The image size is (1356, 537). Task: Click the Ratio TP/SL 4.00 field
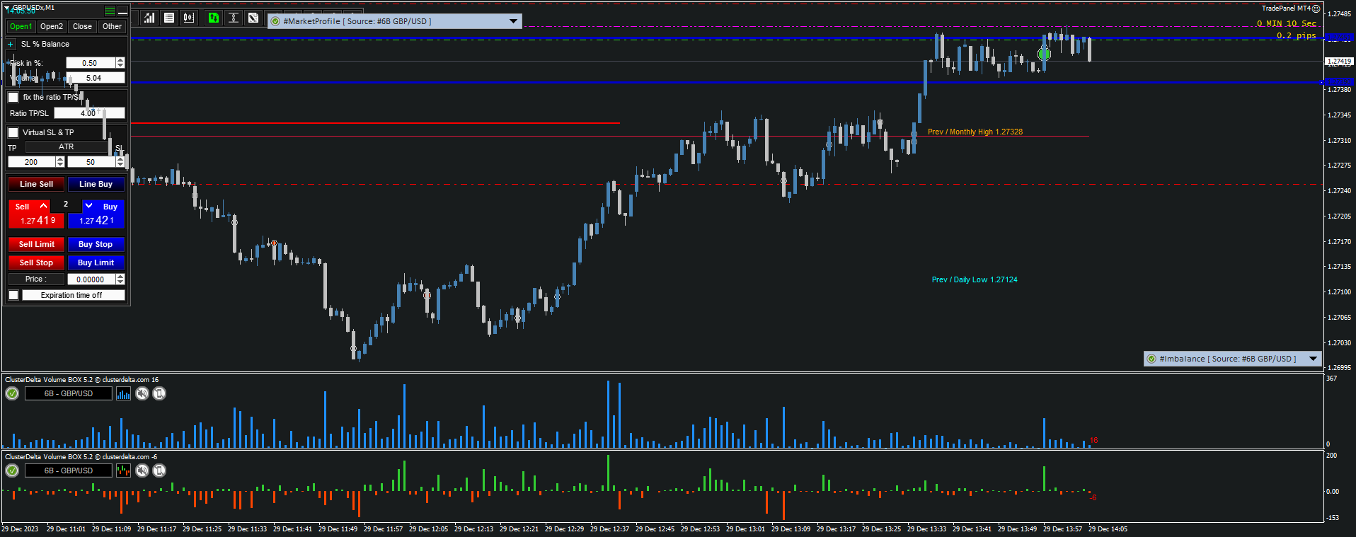pyautogui.click(x=89, y=113)
